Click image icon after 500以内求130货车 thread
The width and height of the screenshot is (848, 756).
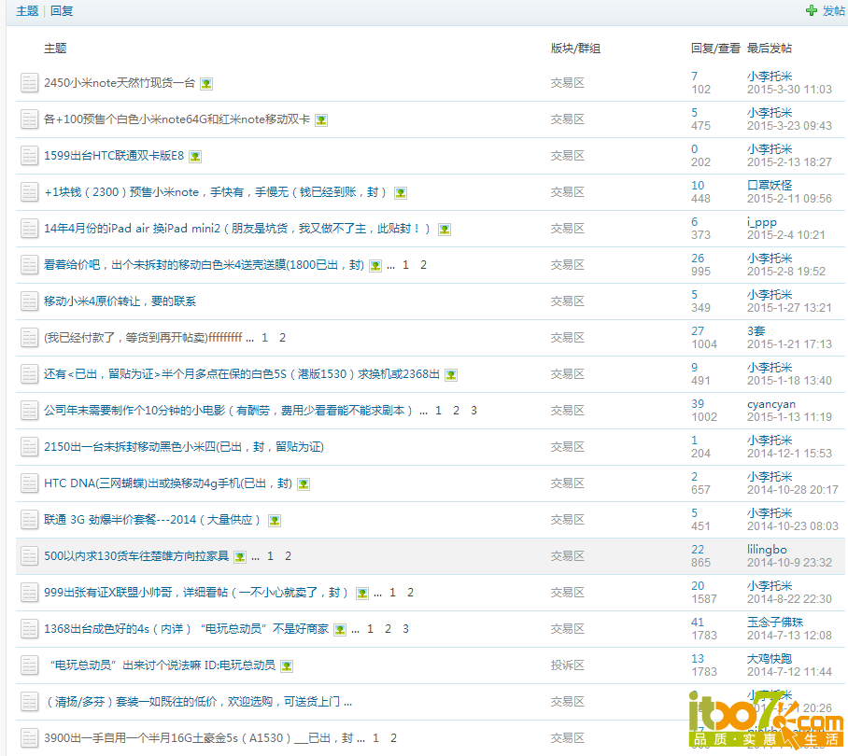point(240,557)
